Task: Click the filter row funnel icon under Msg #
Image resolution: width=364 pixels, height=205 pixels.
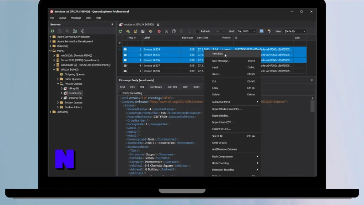Action: tap(119, 43)
